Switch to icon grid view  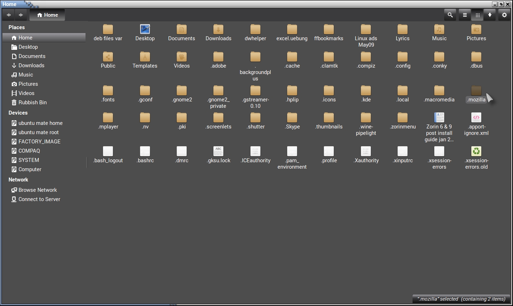coord(478,15)
